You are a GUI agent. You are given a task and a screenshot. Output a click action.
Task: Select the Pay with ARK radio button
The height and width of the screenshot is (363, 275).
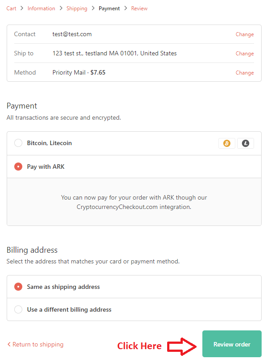click(x=18, y=167)
